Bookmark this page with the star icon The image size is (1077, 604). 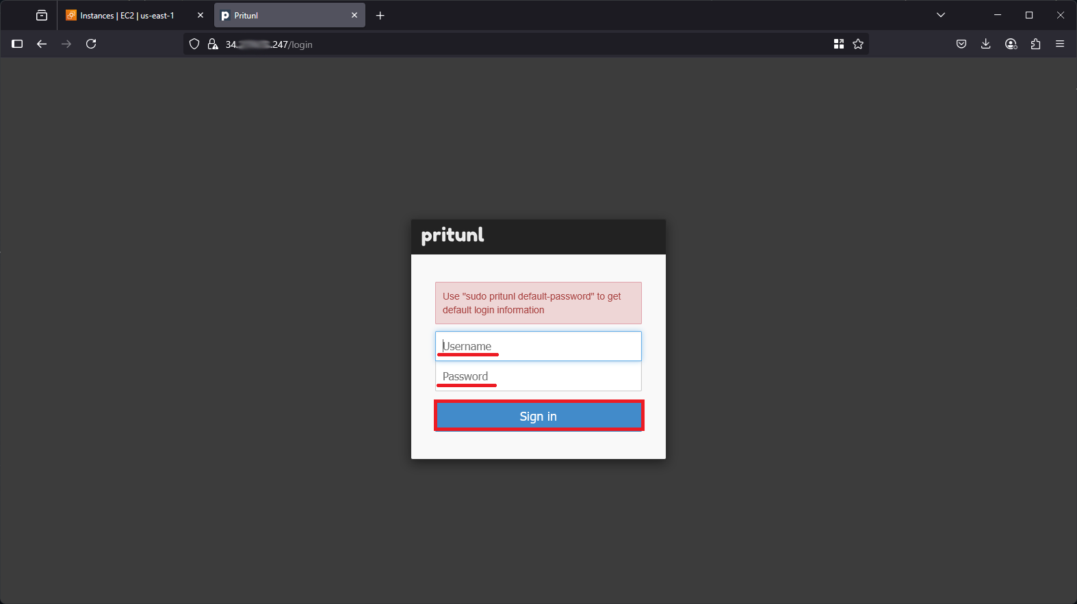click(858, 44)
